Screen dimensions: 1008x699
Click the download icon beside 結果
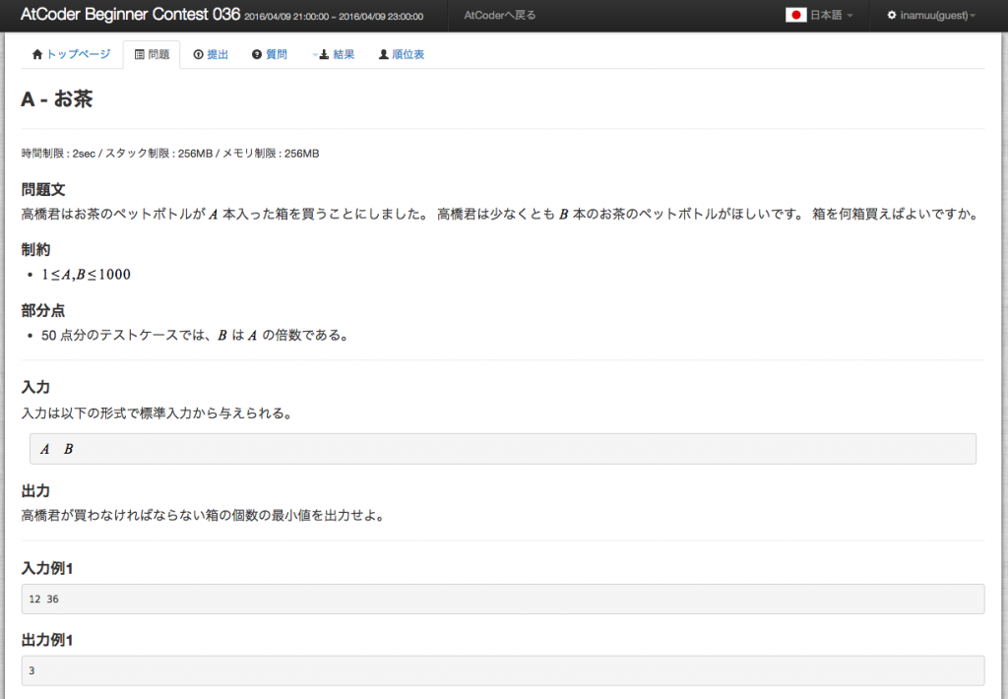[x=325, y=55]
